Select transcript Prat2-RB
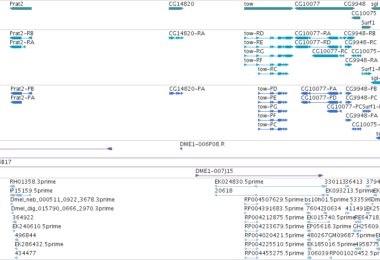The height and width of the screenshot is (260, 380). [21, 38]
